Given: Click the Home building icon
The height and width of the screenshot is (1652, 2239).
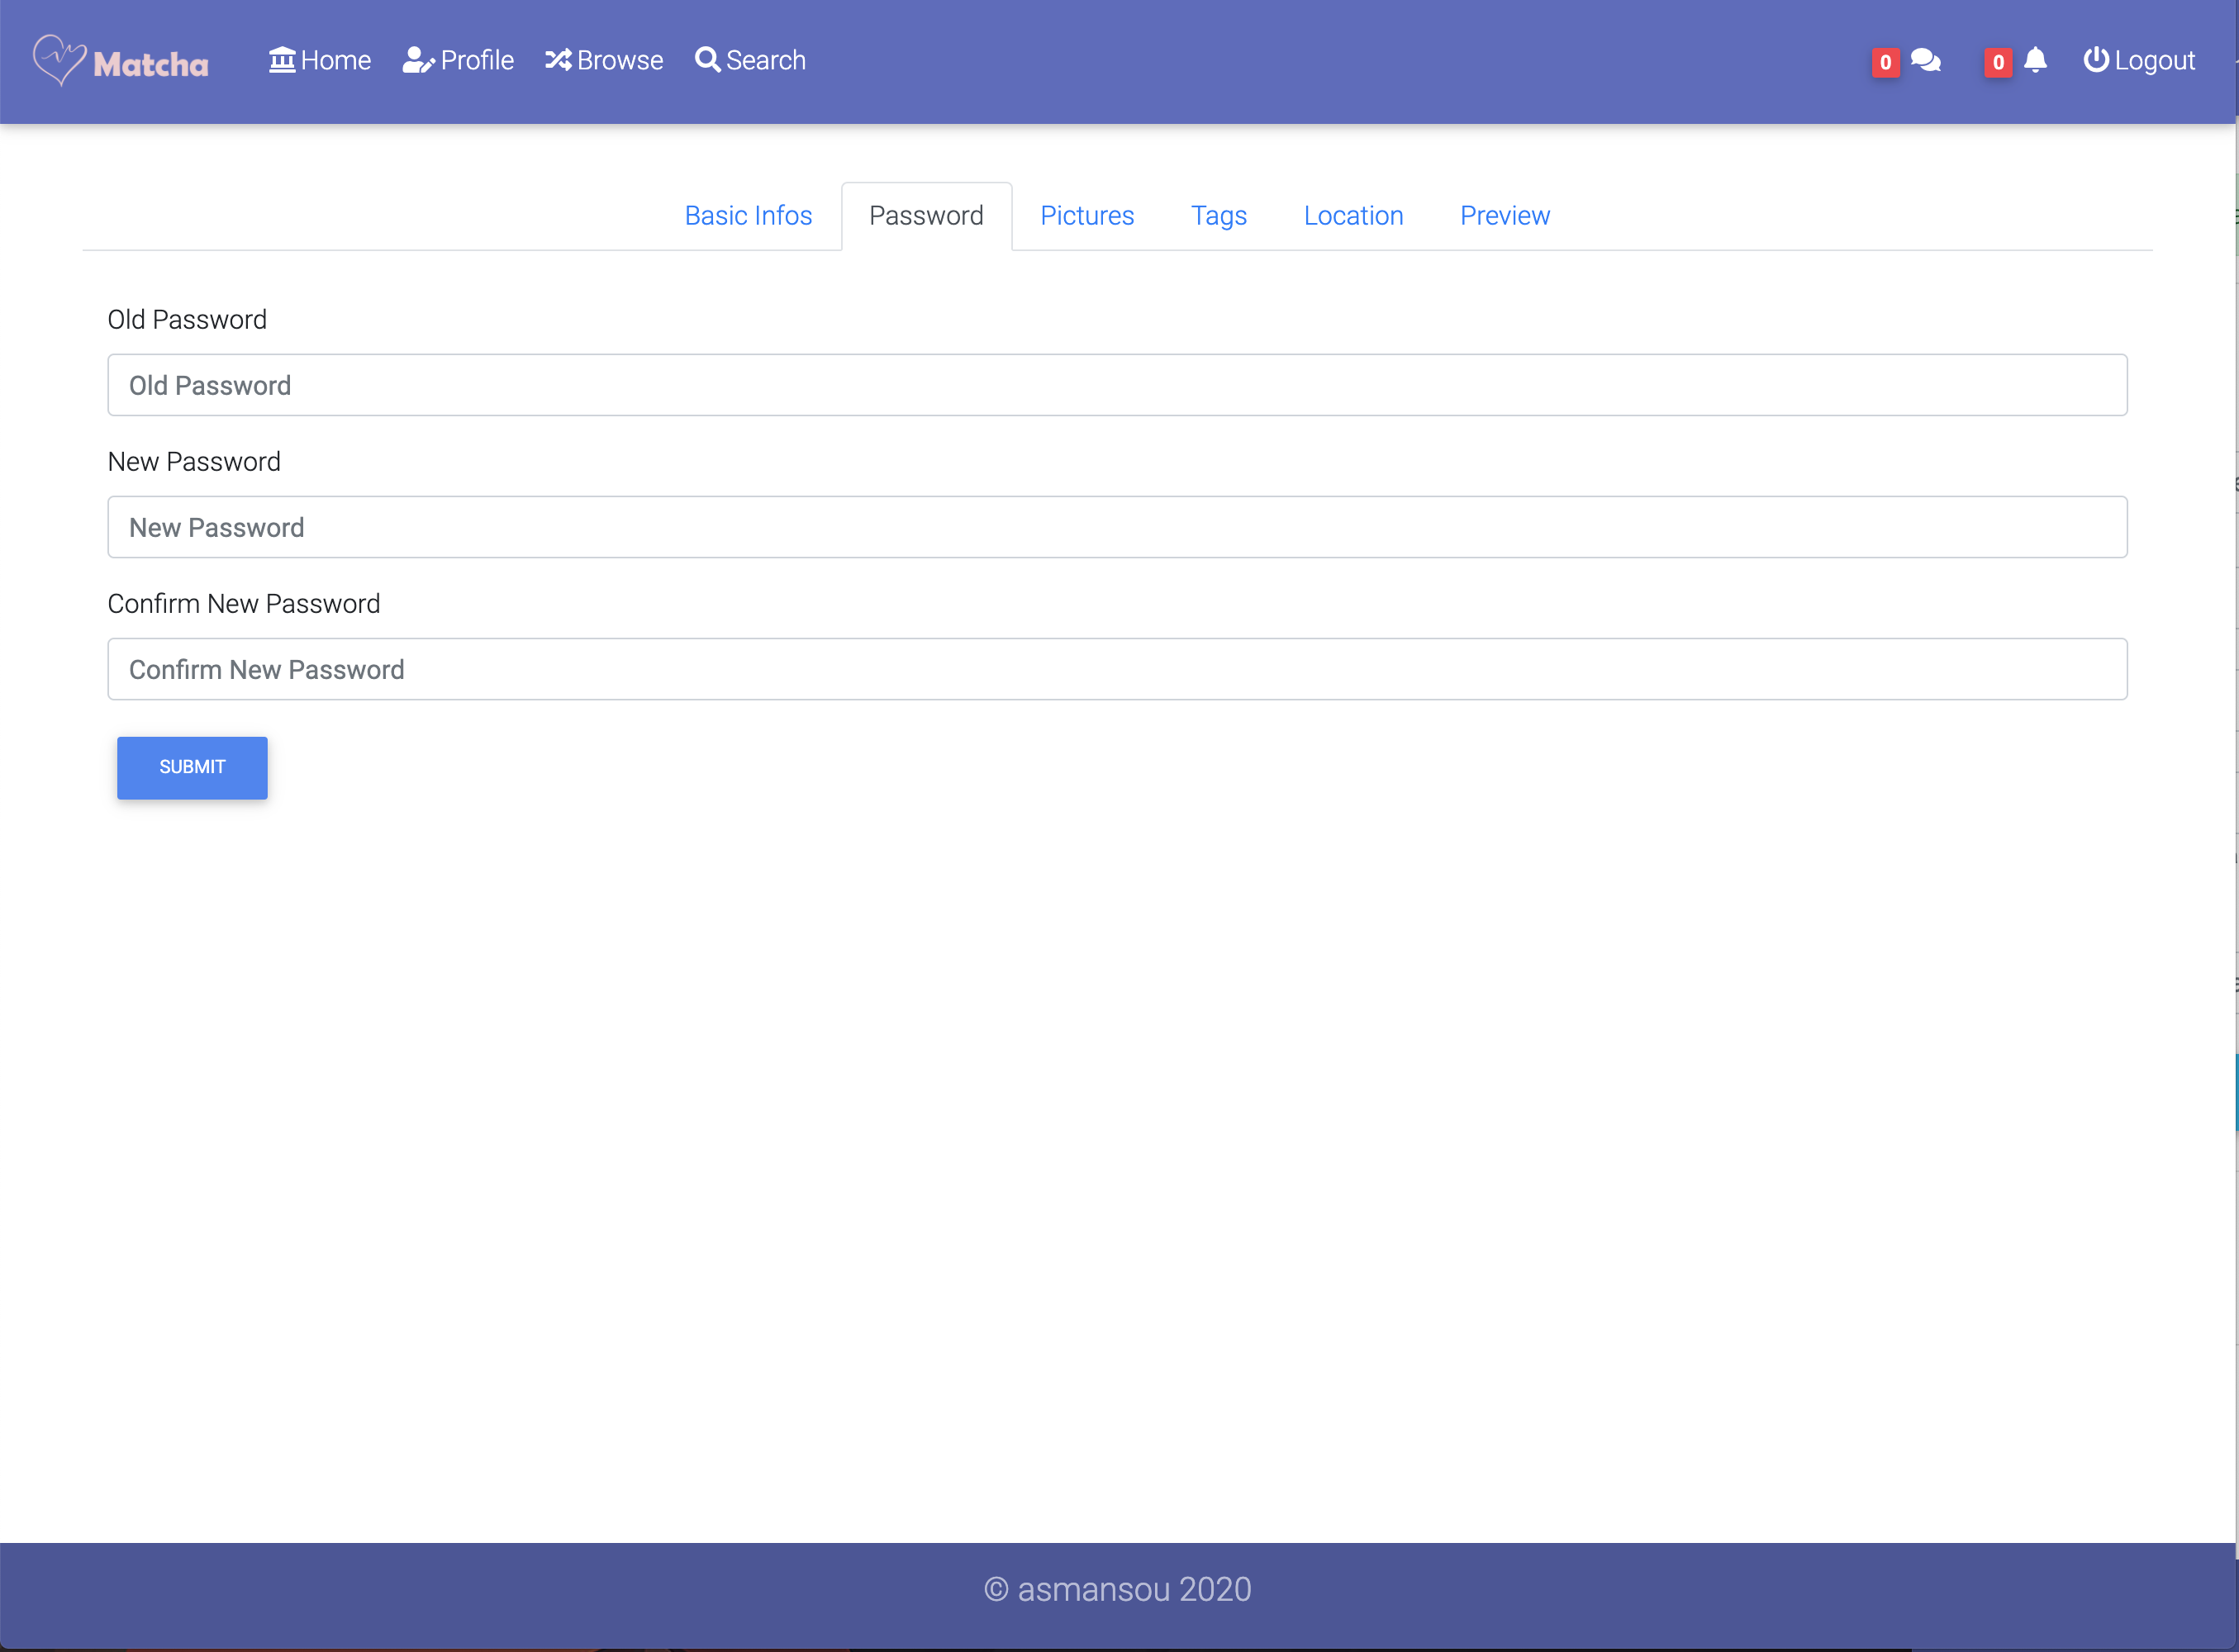Looking at the screenshot, I should [282, 60].
